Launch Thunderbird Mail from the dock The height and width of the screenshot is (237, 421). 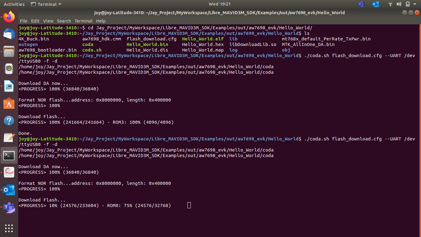(x=9, y=34)
